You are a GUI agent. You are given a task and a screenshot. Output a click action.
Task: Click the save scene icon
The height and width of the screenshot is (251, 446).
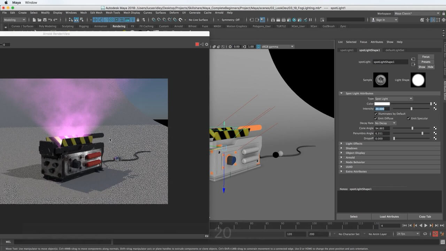click(x=45, y=20)
